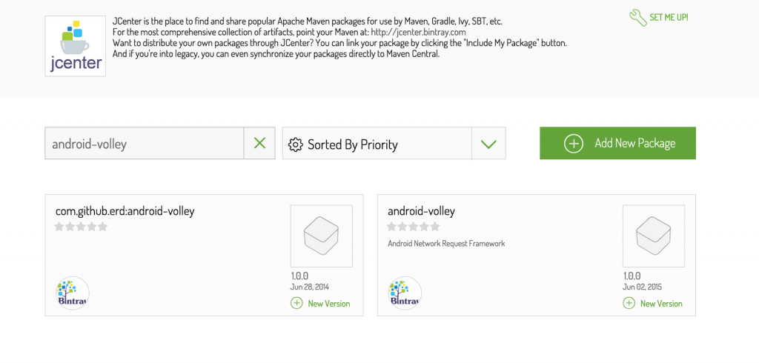Viewport: 759px width, 363px height.
Task: Expand the sort order chevron dropdown
Action: pyautogui.click(x=488, y=144)
